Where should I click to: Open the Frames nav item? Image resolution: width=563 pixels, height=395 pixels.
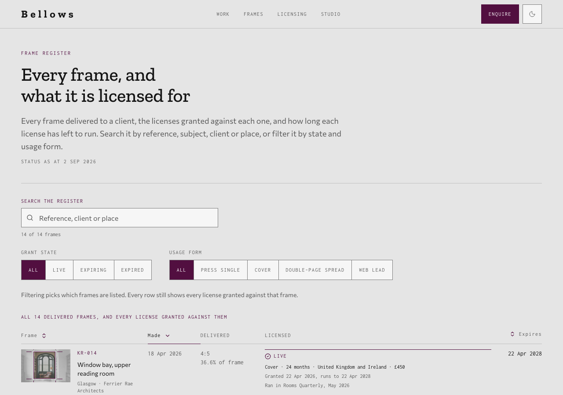click(253, 14)
